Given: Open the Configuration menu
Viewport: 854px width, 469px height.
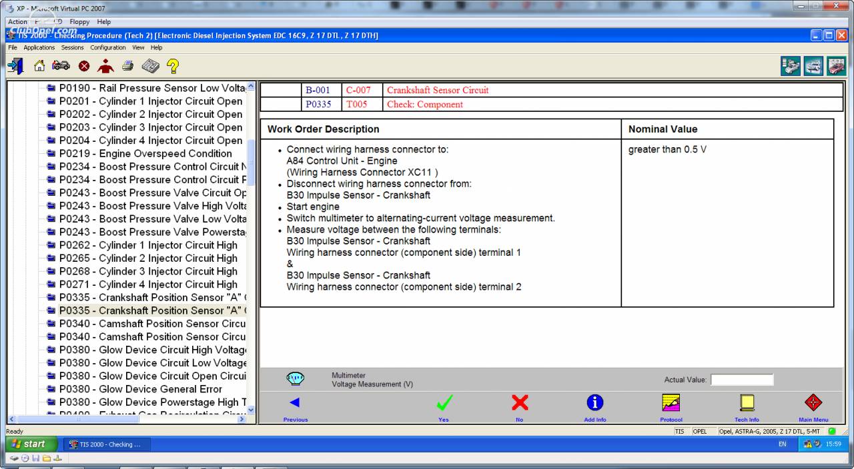Looking at the screenshot, I should tap(108, 48).
